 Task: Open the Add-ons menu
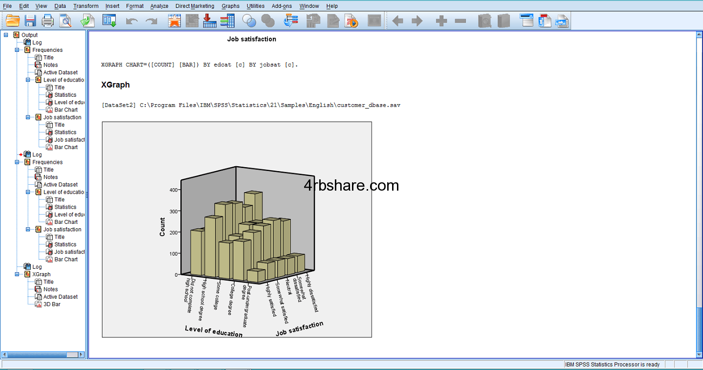[x=282, y=6]
